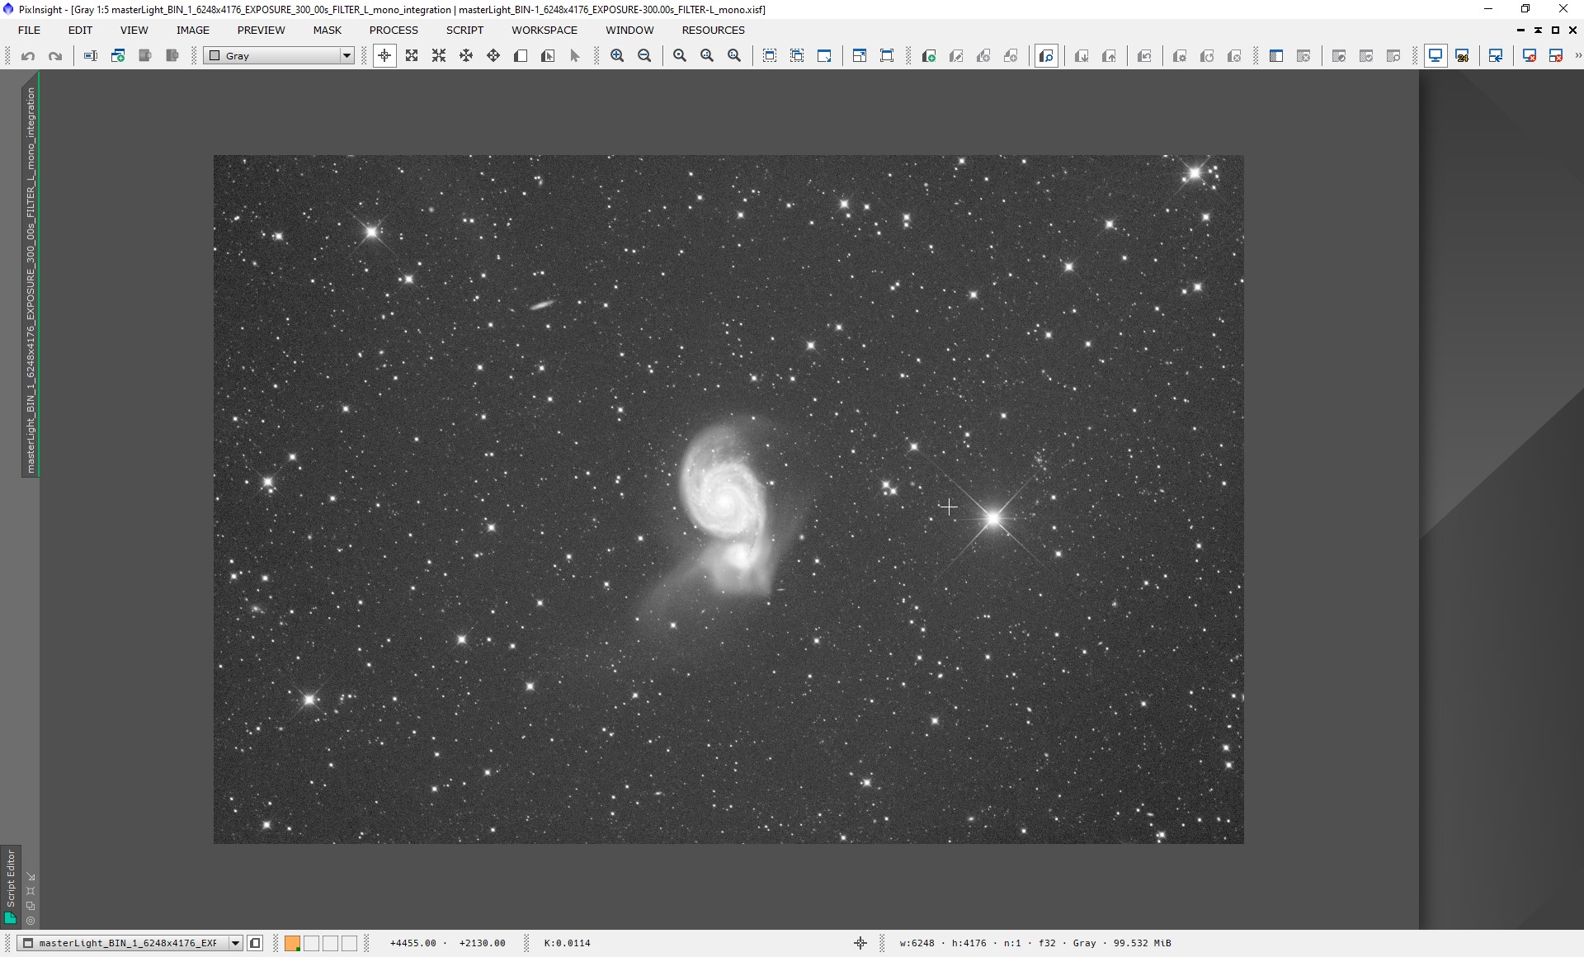Select the Readout mode crosshair tool

(x=384, y=56)
